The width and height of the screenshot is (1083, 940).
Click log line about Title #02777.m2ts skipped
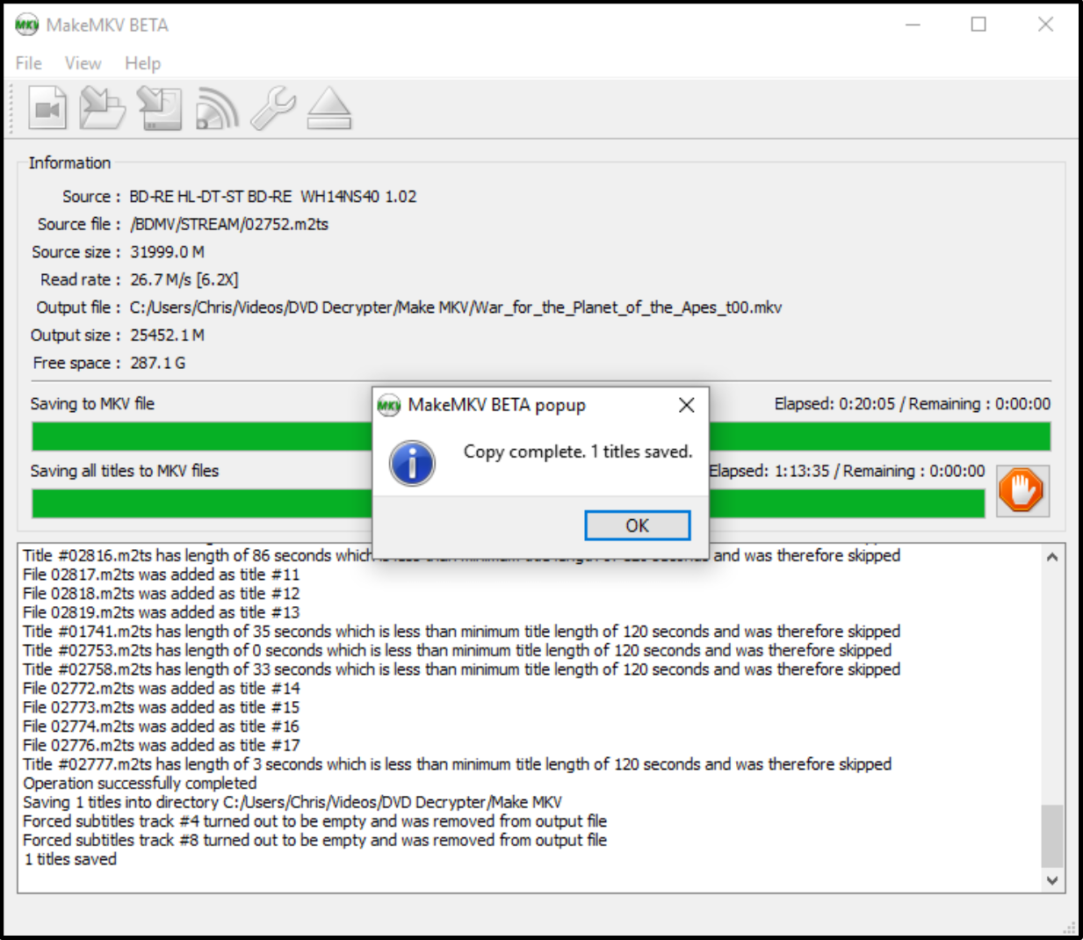coord(458,764)
